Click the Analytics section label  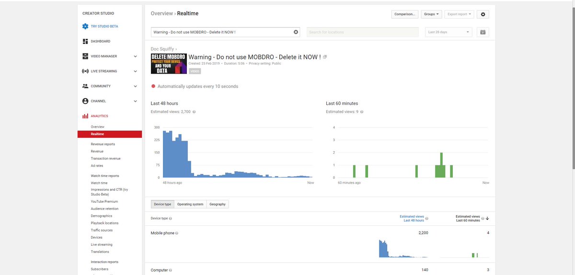point(99,116)
